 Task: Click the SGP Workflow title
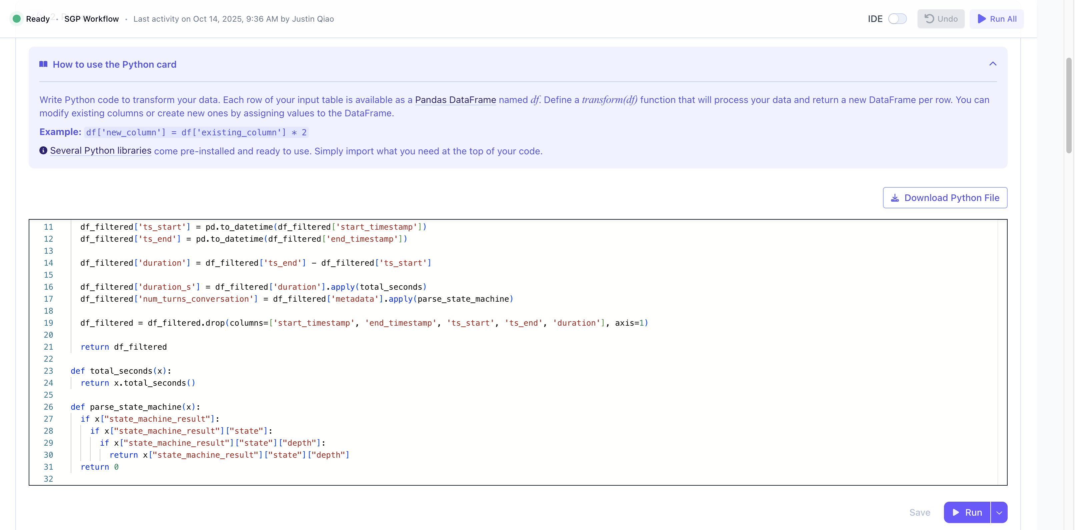pos(91,19)
